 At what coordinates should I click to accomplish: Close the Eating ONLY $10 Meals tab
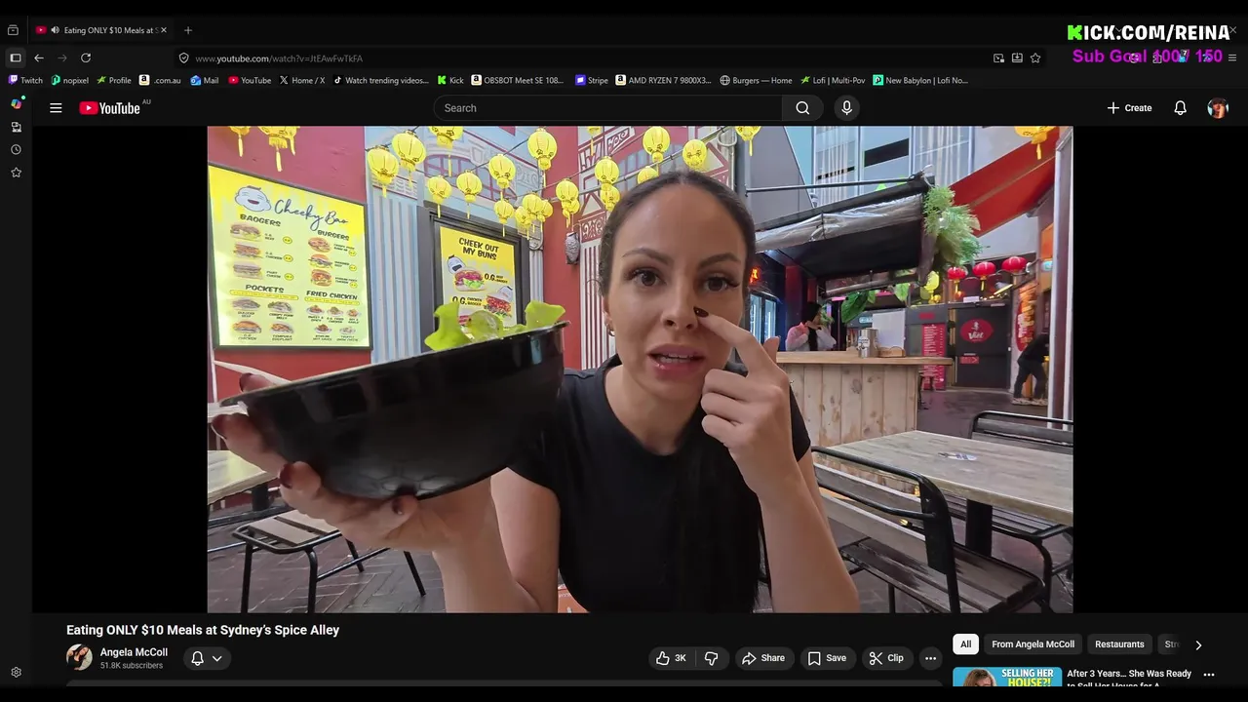(164, 30)
